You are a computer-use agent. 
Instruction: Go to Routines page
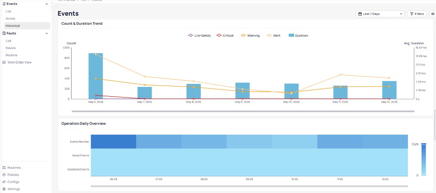[x=14, y=168]
